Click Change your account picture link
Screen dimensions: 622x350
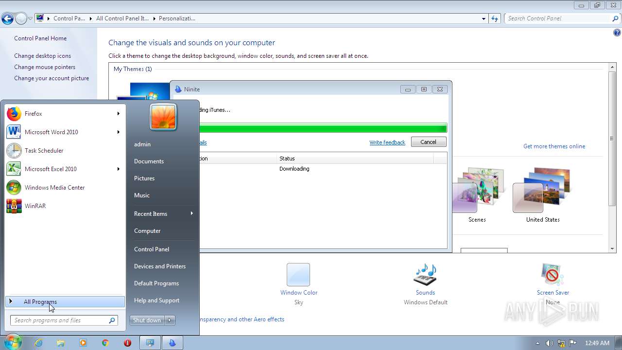pyautogui.click(x=52, y=78)
